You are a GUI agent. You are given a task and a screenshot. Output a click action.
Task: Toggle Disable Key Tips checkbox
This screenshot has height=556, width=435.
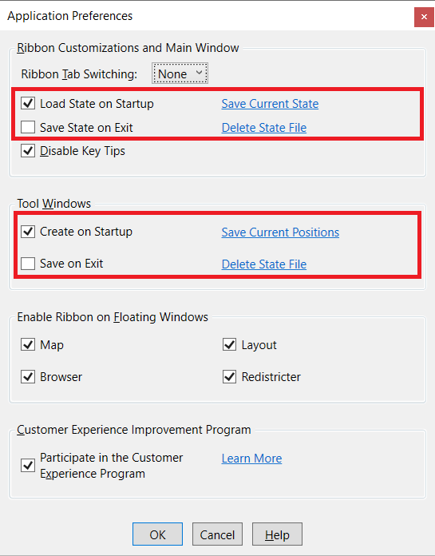coord(28,151)
